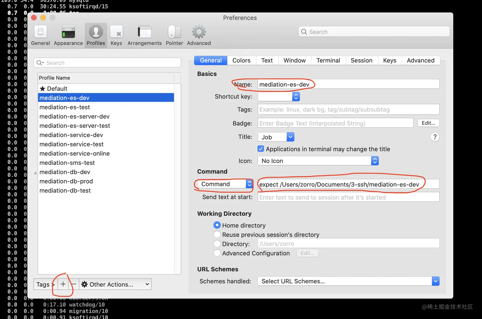The image size is (482, 319).
Task: Open Select URL Schemes dropdown
Action: [x=349, y=281]
